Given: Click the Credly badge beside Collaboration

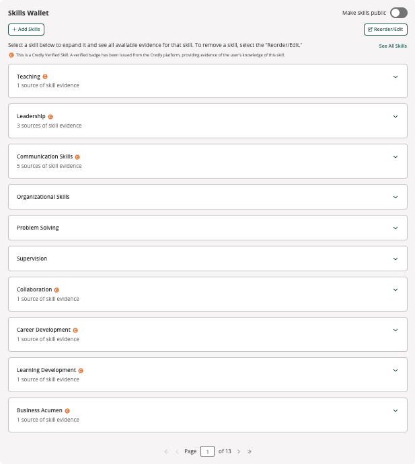Looking at the screenshot, I should pos(56,290).
